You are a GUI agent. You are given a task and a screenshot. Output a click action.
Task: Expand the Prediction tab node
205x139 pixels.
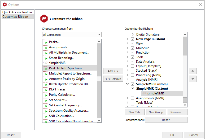click(x=128, y=53)
